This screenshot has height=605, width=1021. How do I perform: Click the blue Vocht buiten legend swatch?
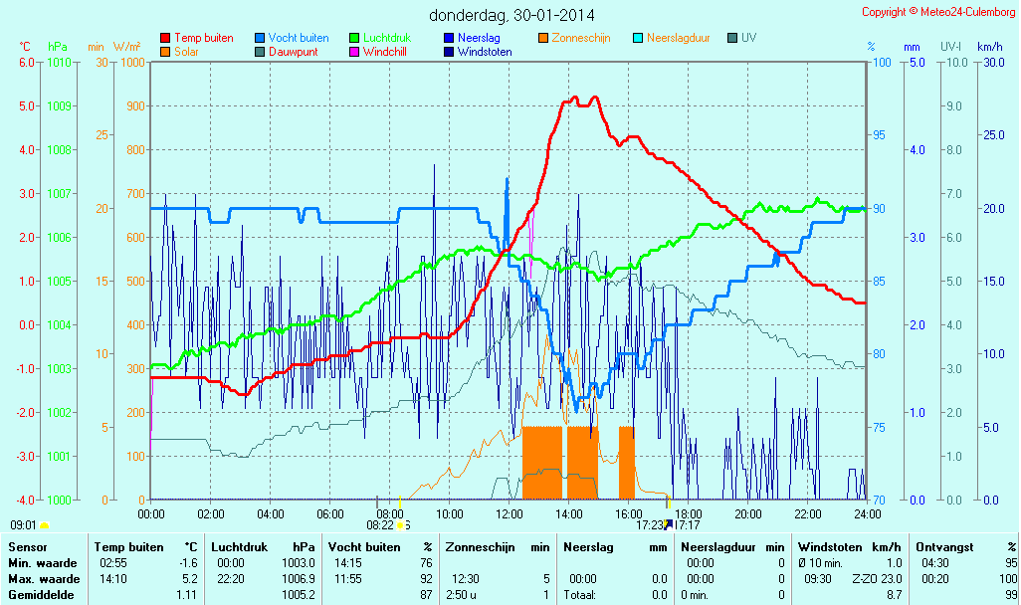[260, 39]
